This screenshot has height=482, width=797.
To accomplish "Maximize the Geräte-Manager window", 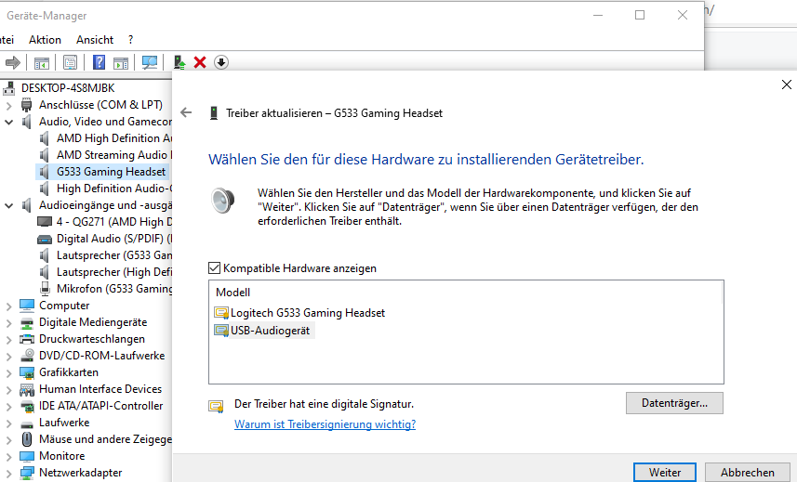I will point(640,15).
